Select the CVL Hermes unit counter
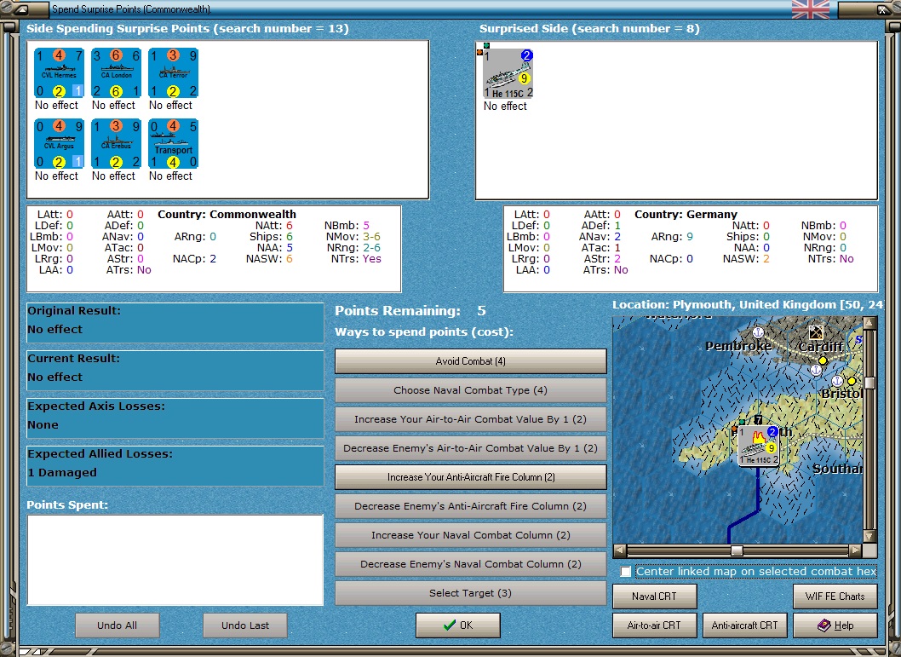The height and width of the screenshot is (657, 901). (59, 73)
